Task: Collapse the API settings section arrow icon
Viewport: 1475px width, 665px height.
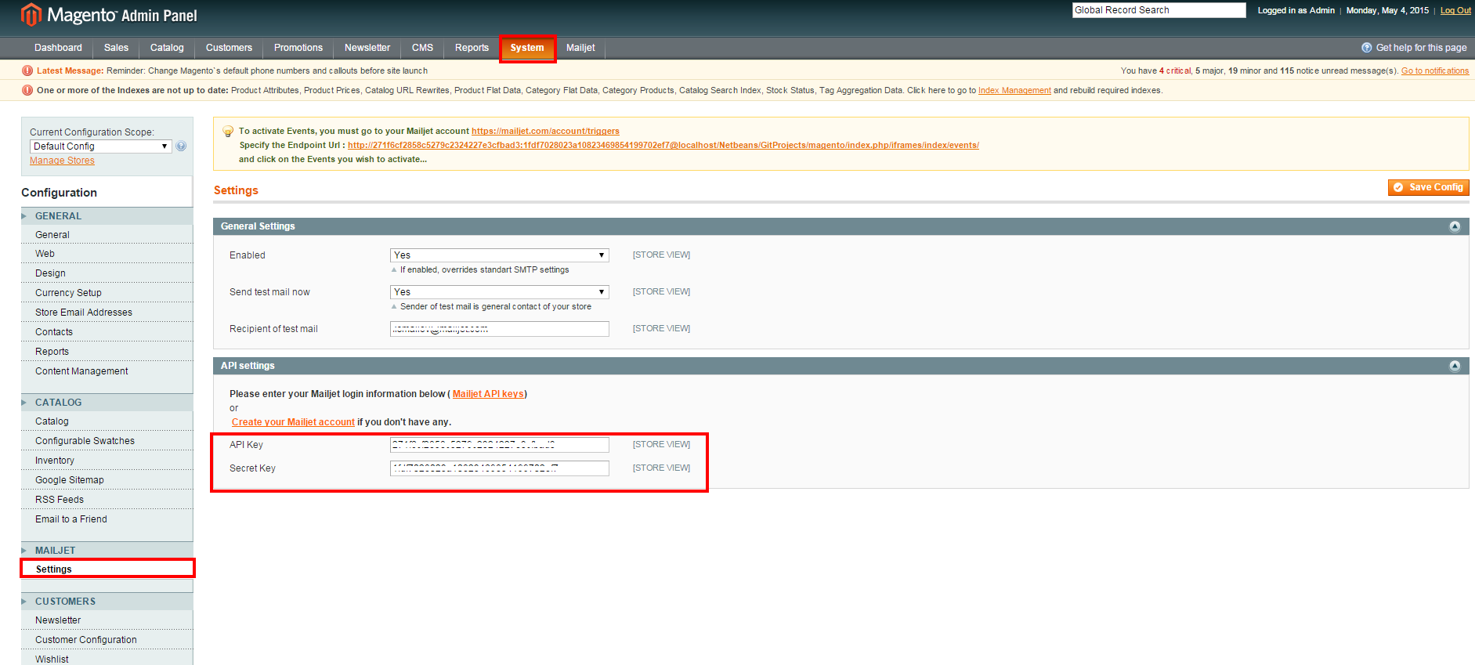Action: click(1455, 366)
